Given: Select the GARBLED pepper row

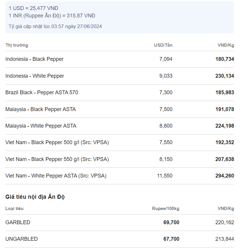Looking at the screenshot, I should [119, 222].
